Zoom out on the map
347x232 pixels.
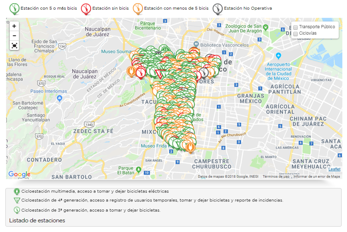click(14, 36)
